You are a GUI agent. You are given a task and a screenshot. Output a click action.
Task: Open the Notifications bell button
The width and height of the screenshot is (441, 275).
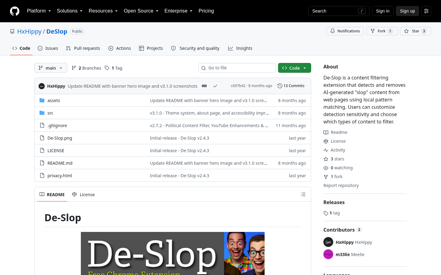[x=345, y=31]
